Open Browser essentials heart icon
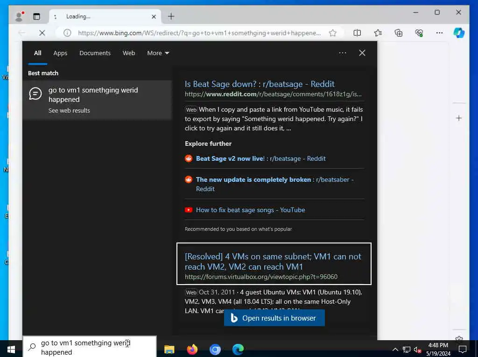478x357 pixels. 419,33
